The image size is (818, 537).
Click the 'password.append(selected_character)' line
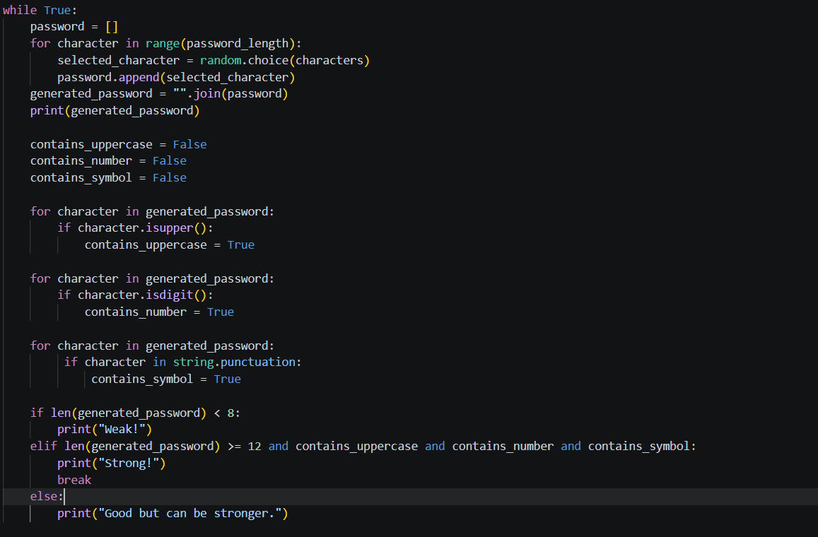[176, 77]
